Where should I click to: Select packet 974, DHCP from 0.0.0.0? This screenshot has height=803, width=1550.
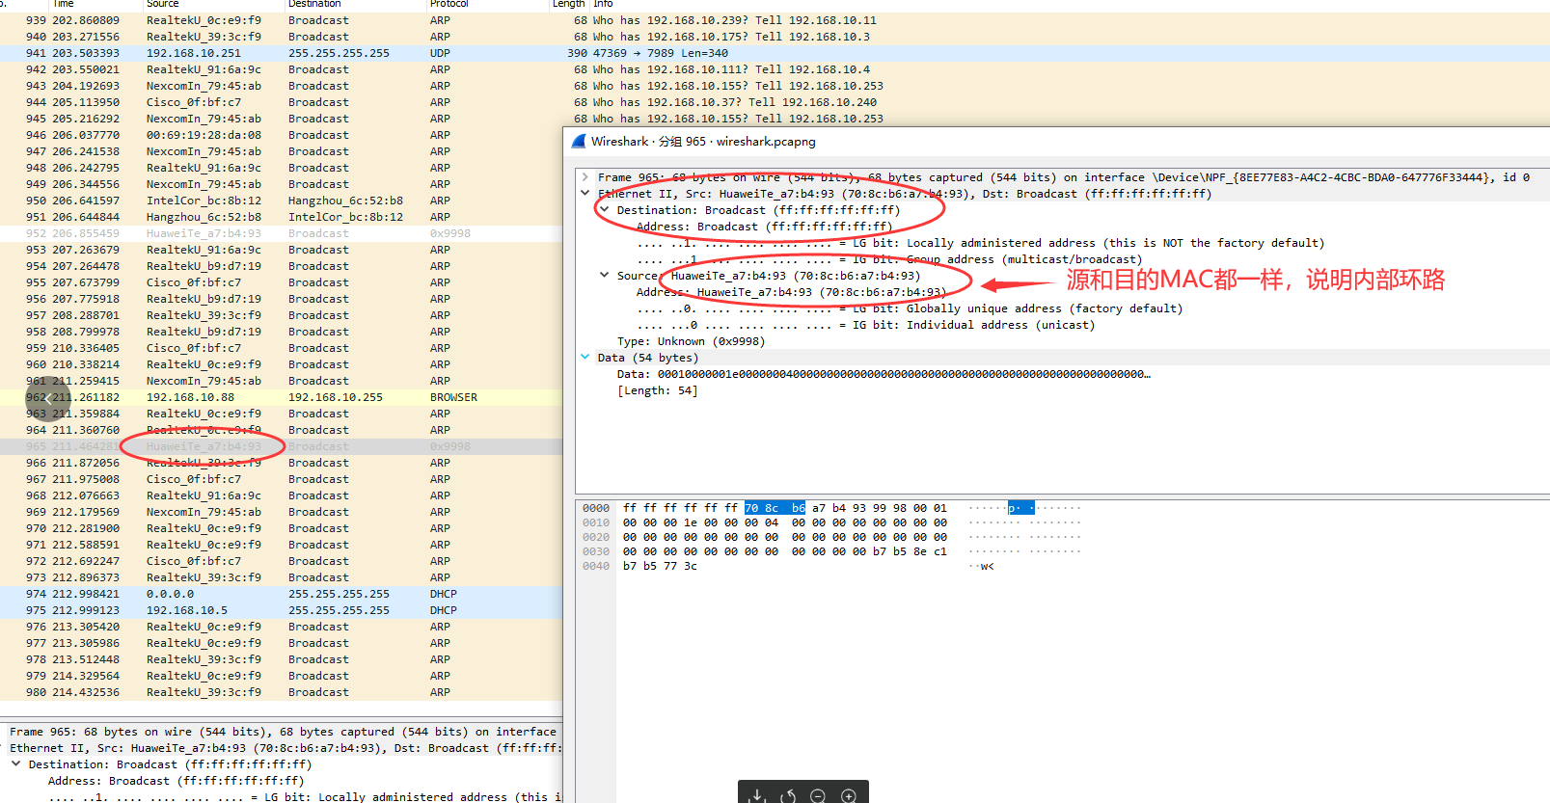point(282,594)
